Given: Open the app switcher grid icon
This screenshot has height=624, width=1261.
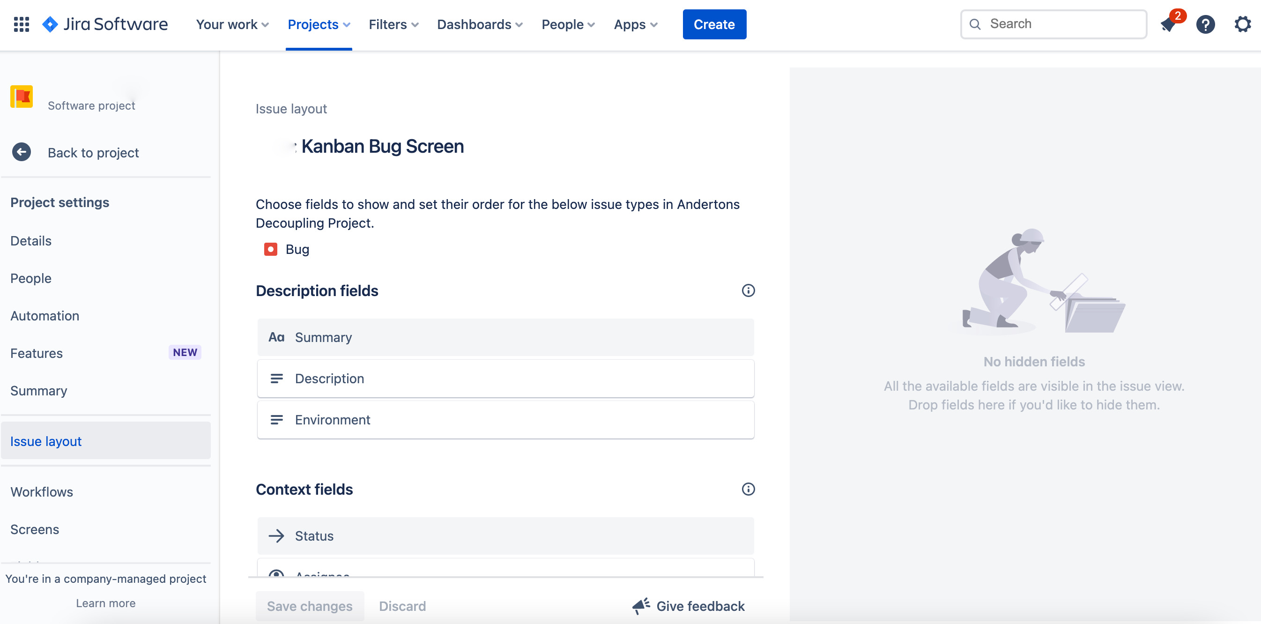Looking at the screenshot, I should click(x=22, y=24).
